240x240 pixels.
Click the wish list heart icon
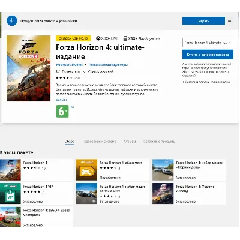(85, 71)
